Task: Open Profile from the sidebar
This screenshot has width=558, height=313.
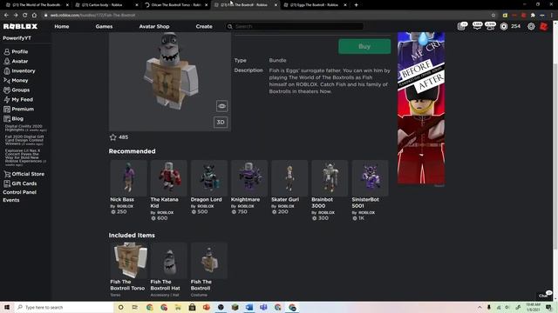Action: 16,52
